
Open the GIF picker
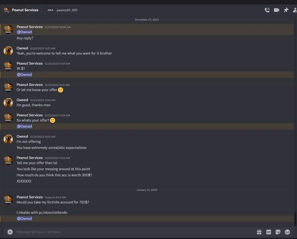click(x=268, y=232)
